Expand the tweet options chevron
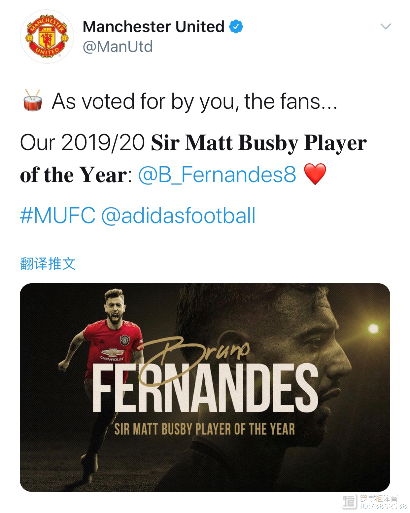Viewport: 410px width, 513px height. pos(385,26)
